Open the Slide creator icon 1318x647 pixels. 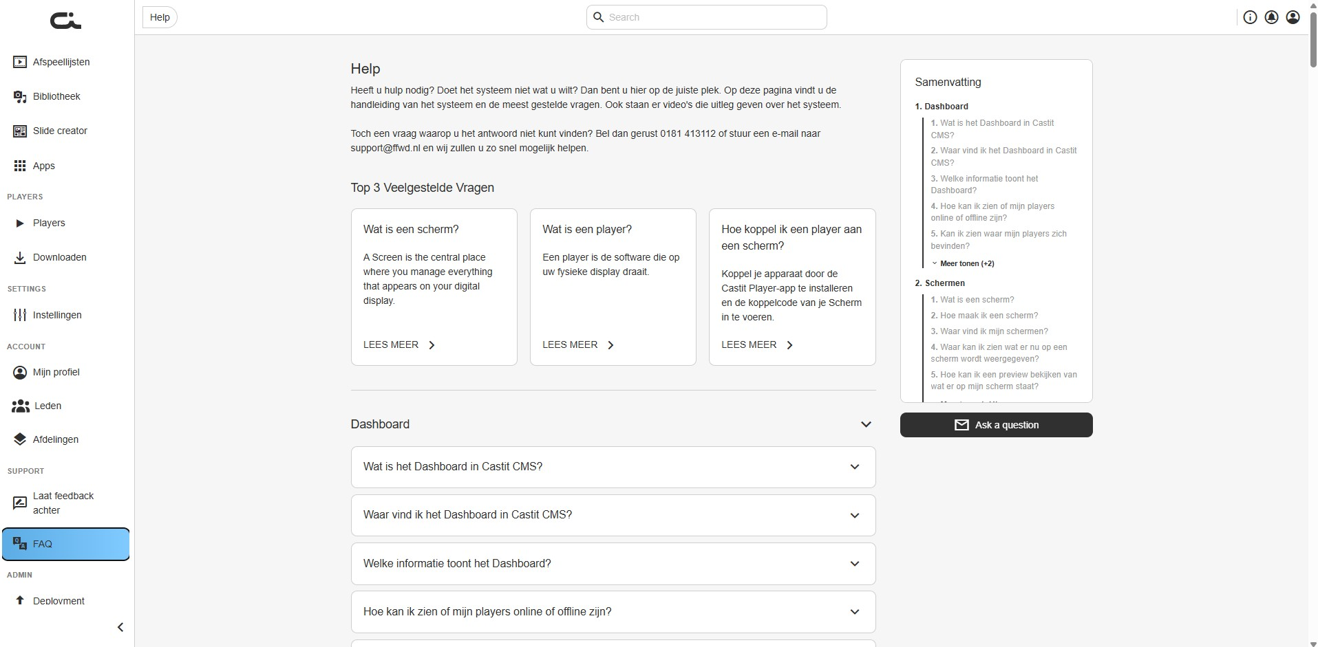(20, 131)
